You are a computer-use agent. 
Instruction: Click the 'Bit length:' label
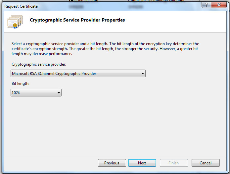(20, 84)
